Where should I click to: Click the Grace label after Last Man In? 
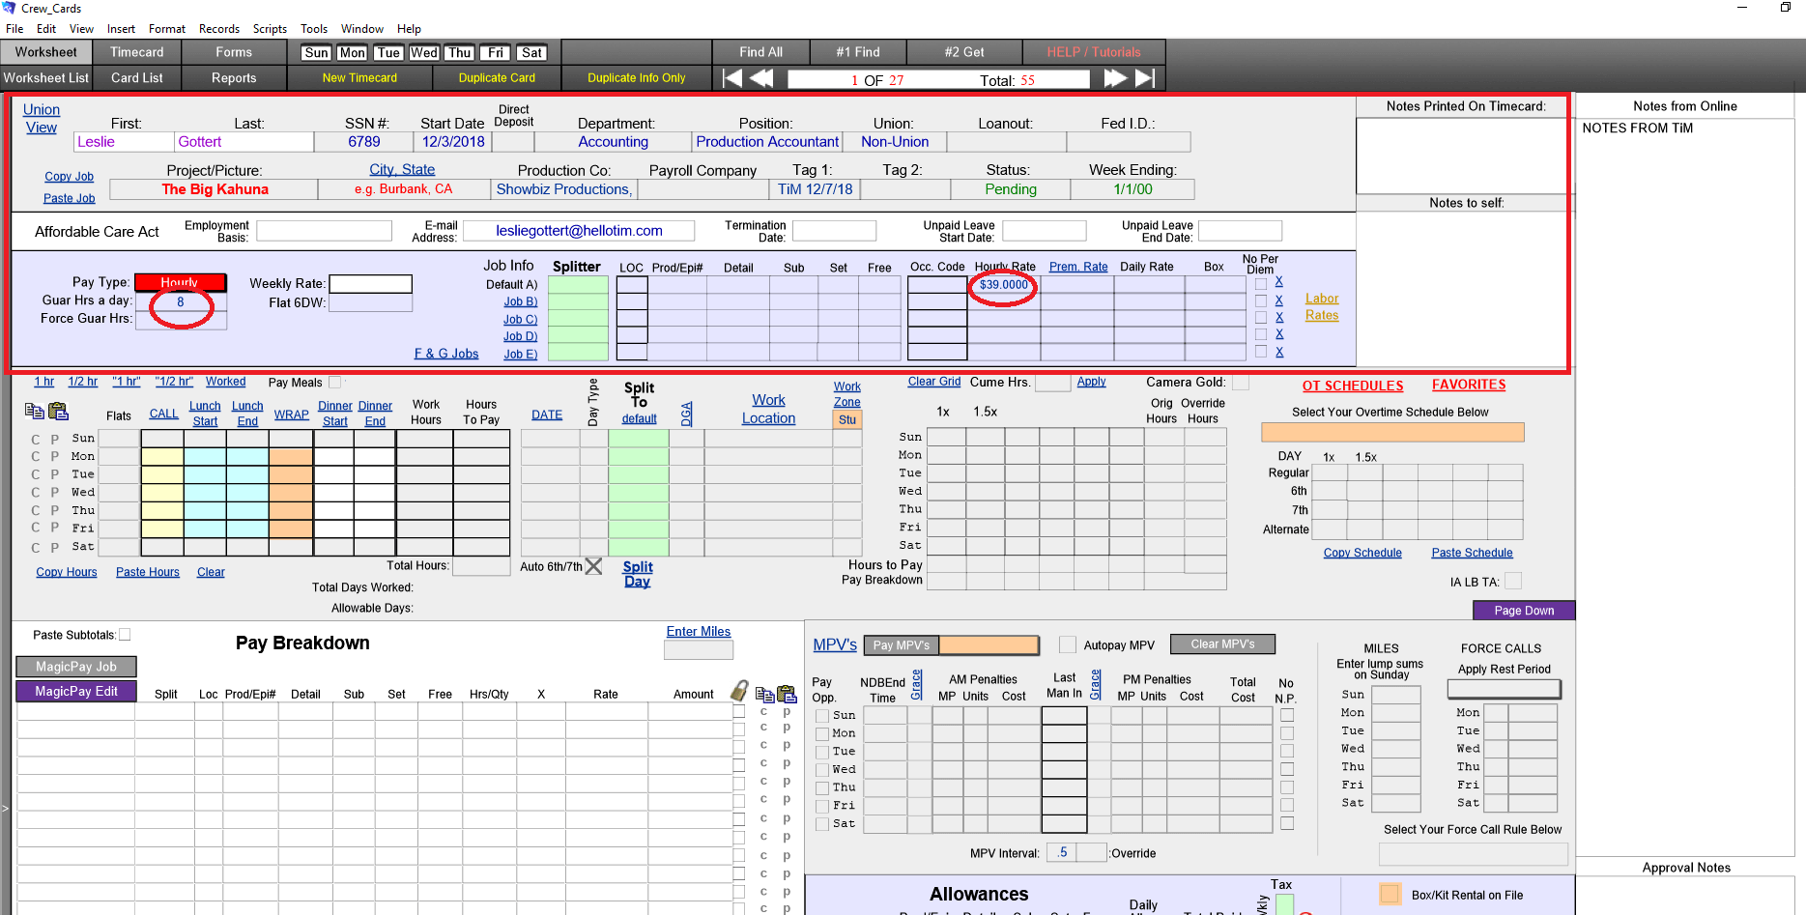coord(1096,684)
